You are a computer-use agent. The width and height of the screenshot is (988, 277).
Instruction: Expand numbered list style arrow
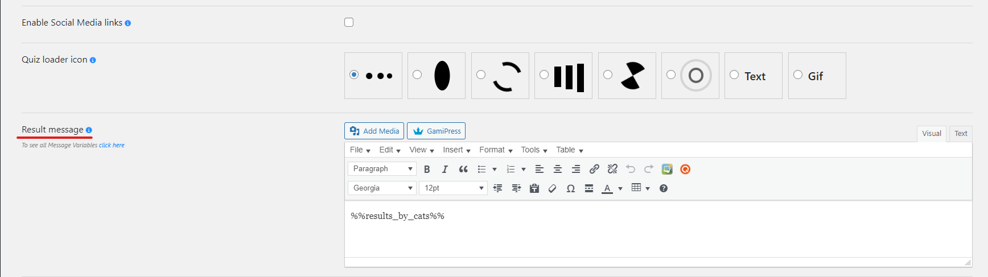[x=524, y=169]
